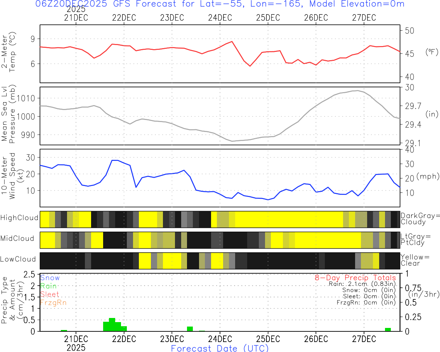The height and width of the screenshot is (352, 440).
Task: Select 24DEC on the top date axis
Action: coord(220,18)
